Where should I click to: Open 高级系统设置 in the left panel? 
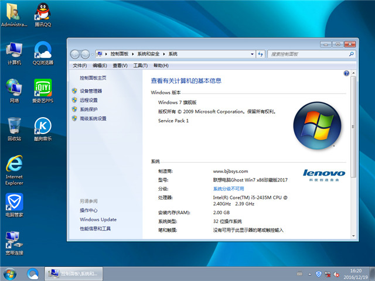(93, 118)
